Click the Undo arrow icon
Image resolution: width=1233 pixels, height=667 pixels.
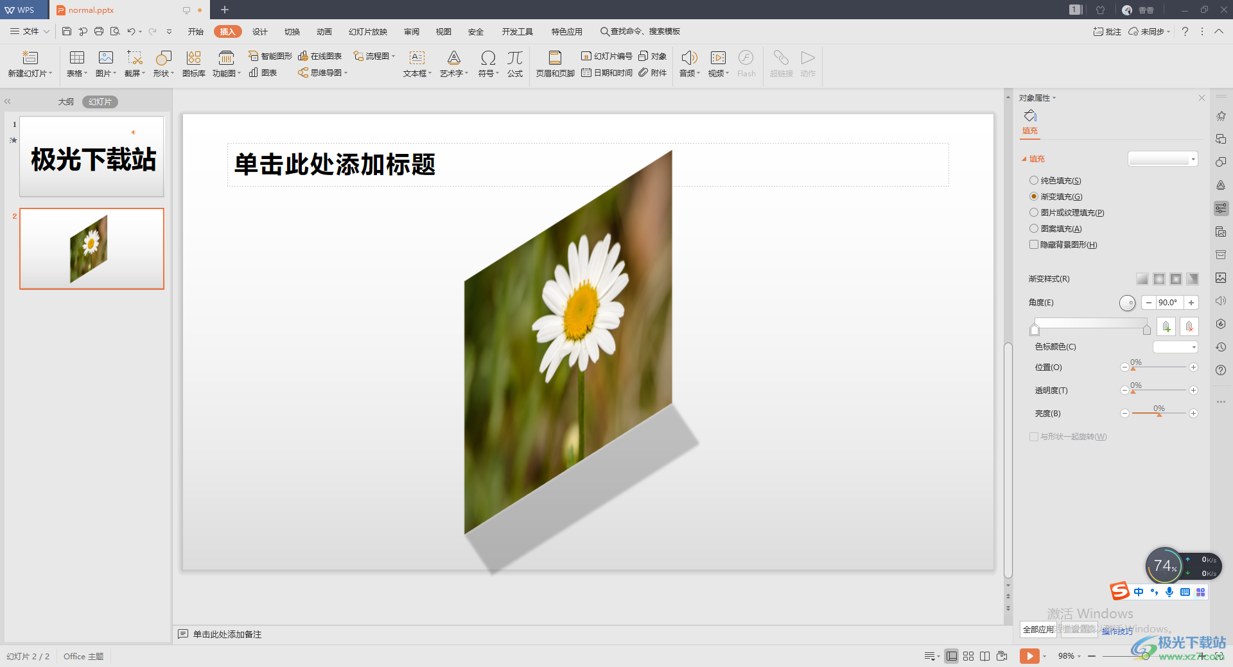131,31
